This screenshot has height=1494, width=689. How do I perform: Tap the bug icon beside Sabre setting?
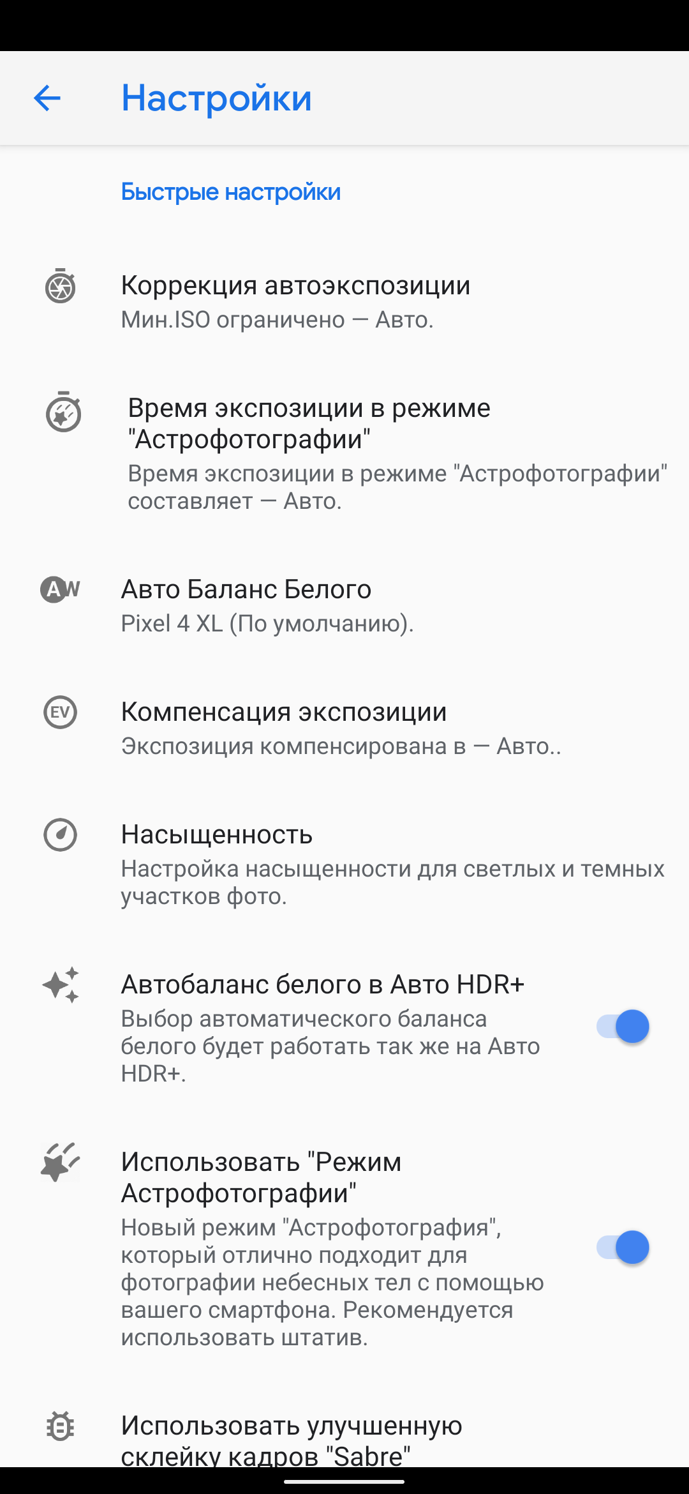tap(61, 1426)
